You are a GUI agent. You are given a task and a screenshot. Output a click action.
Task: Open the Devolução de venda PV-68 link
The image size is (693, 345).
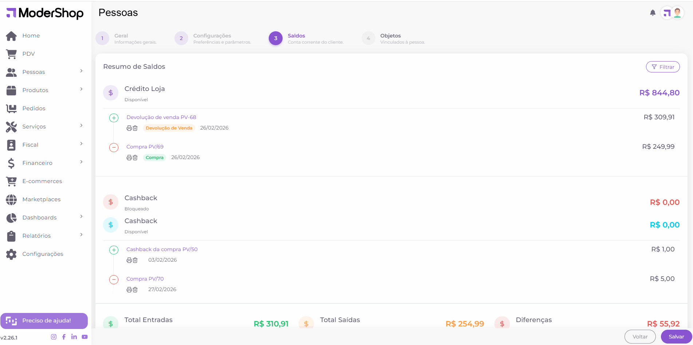(x=161, y=117)
